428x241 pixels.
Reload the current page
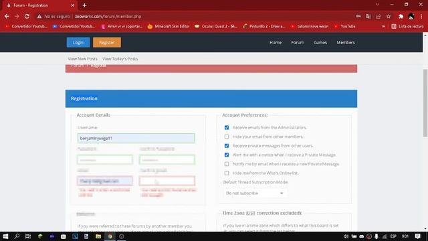(x=27, y=16)
